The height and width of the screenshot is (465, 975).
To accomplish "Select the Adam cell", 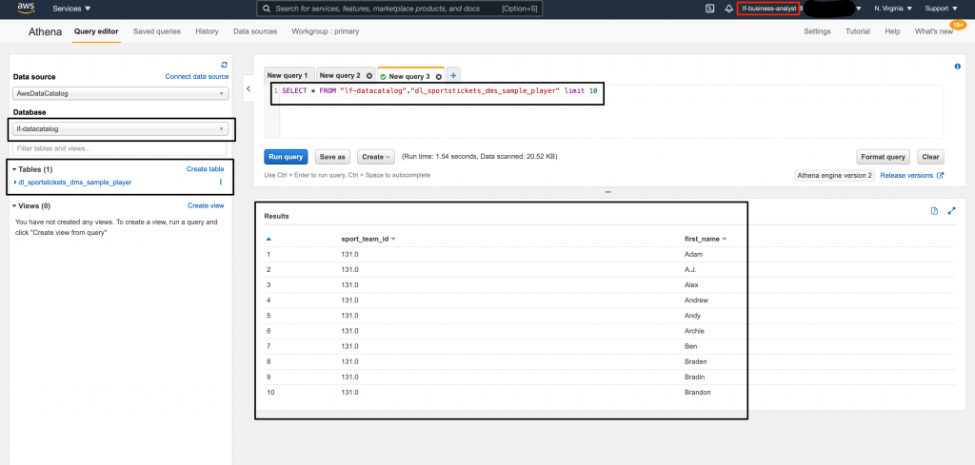I will click(x=693, y=255).
